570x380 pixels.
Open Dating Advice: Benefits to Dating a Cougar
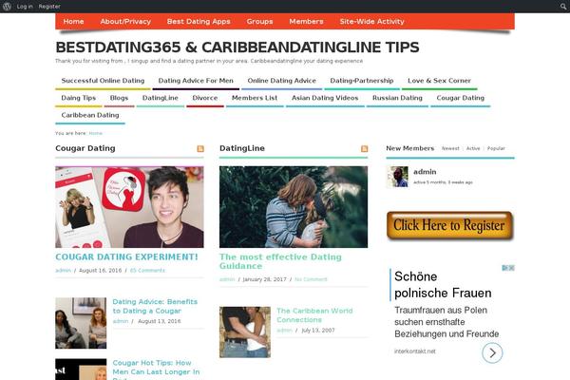pyautogui.click(x=155, y=306)
